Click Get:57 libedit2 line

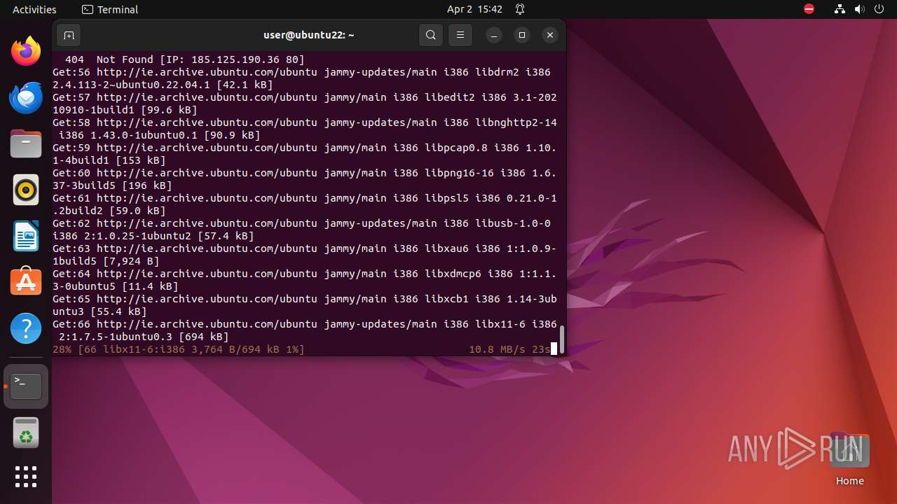click(305, 104)
